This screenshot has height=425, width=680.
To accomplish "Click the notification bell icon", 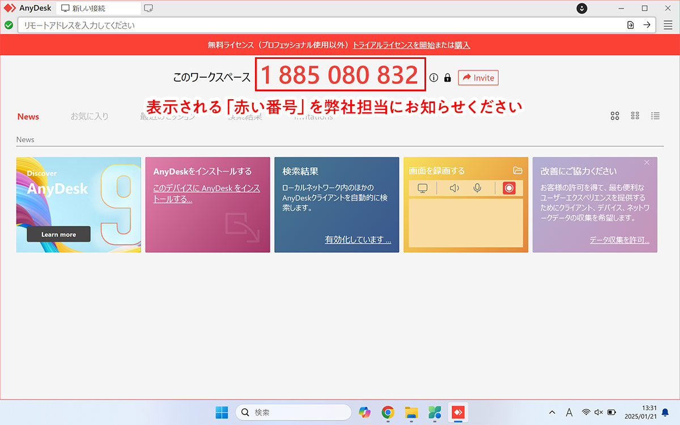I will (x=665, y=412).
